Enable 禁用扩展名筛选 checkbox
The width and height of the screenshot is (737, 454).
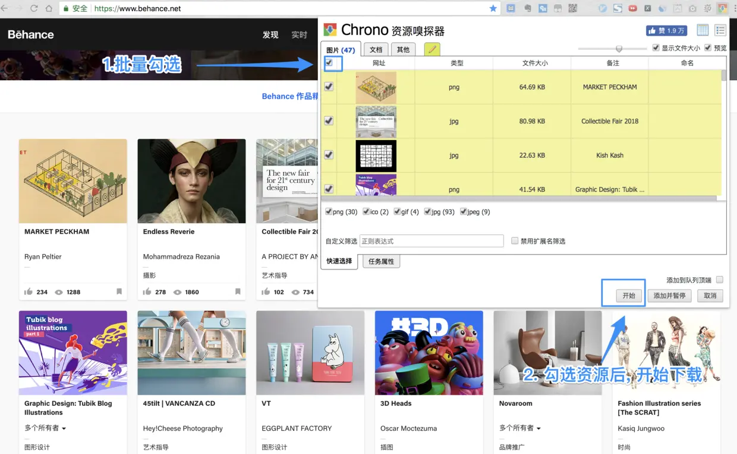point(515,240)
